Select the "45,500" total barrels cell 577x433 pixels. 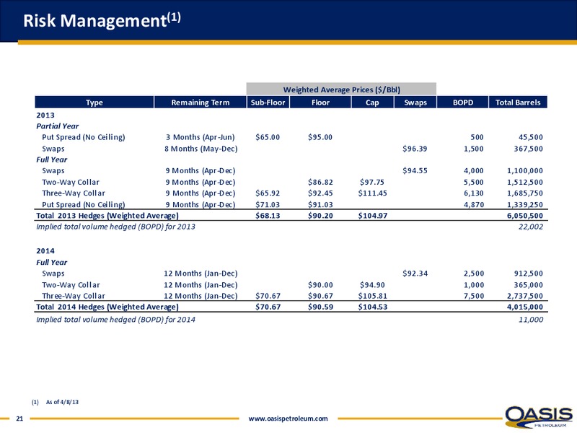coord(531,137)
